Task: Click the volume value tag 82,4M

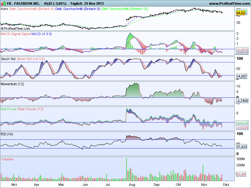Action: pos(241,174)
